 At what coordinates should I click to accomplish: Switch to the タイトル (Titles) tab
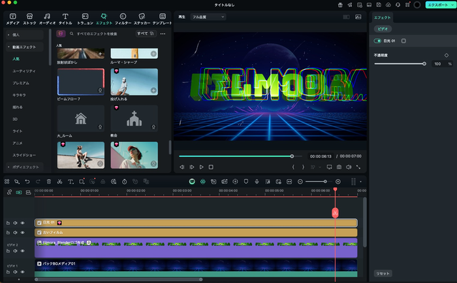click(x=65, y=18)
